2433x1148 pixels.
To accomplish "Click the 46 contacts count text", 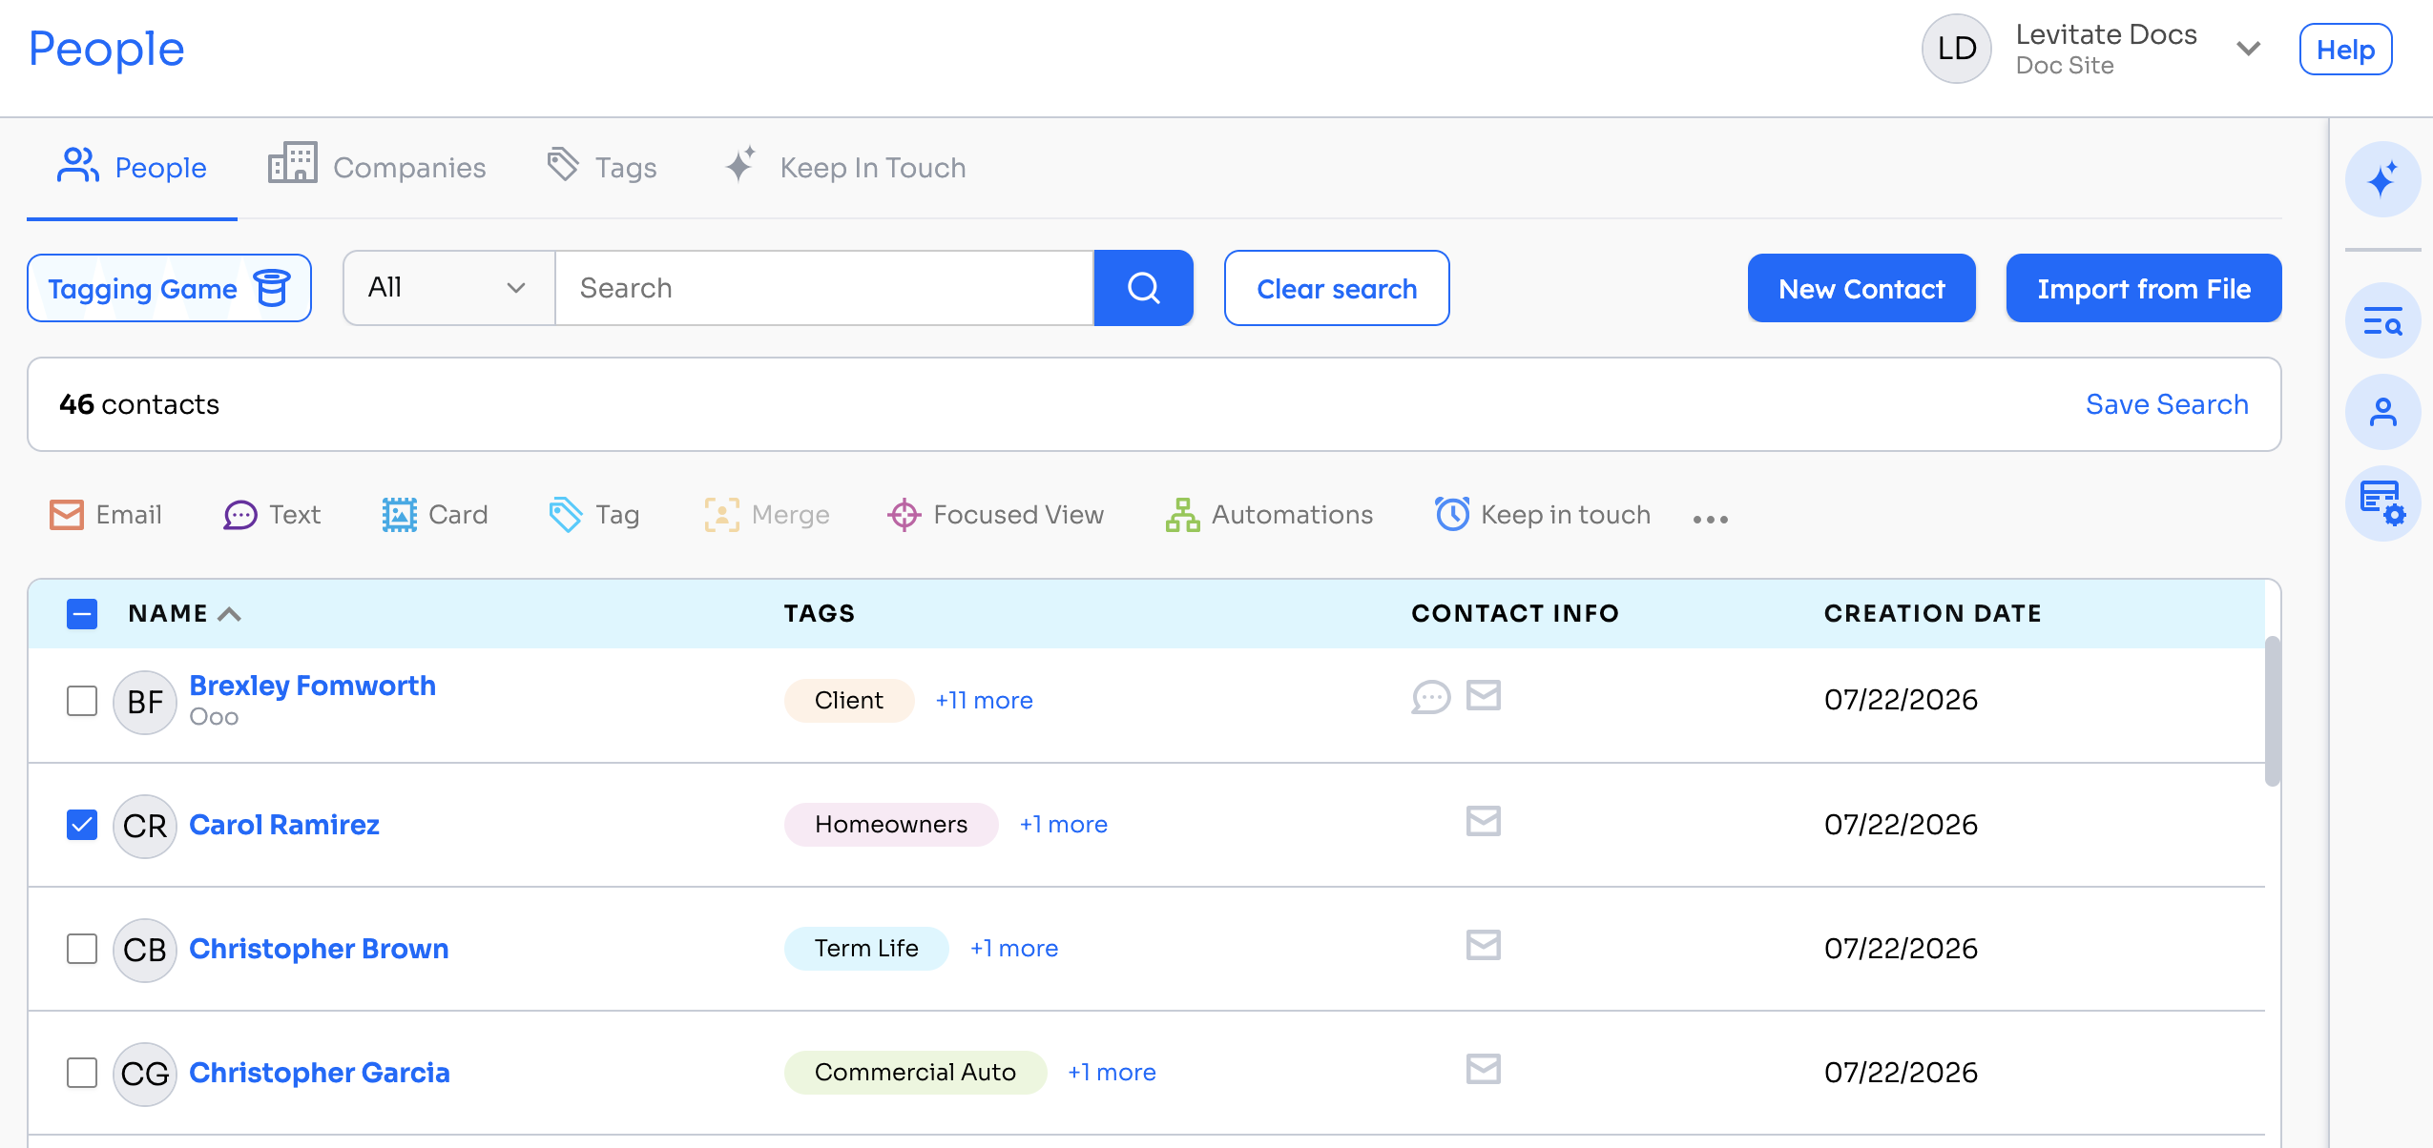I will point(139,404).
